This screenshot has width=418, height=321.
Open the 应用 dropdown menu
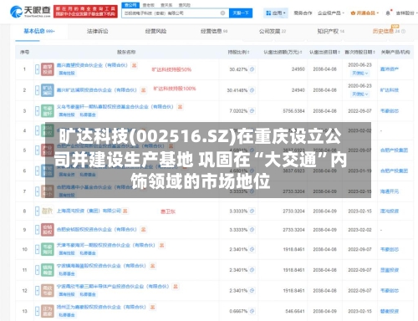pyautogui.click(x=276, y=13)
